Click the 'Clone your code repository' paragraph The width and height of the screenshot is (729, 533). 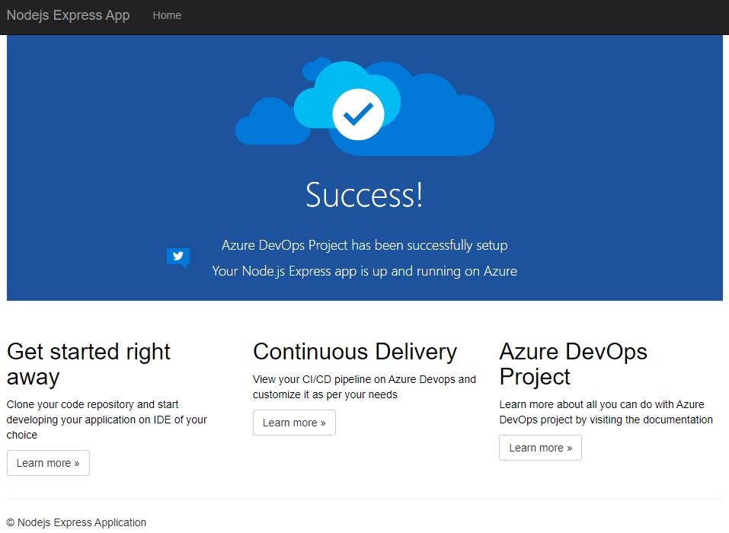[107, 420]
